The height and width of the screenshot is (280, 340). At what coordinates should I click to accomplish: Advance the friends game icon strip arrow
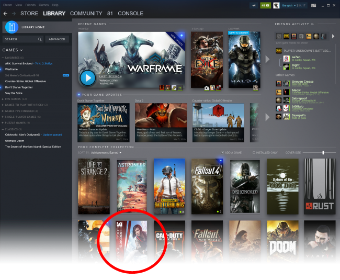point(333,36)
